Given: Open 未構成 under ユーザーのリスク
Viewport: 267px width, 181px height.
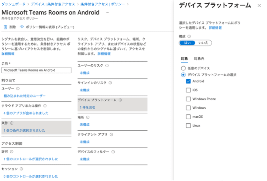Looking at the screenshot, I should pyautogui.click(x=84, y=73).
